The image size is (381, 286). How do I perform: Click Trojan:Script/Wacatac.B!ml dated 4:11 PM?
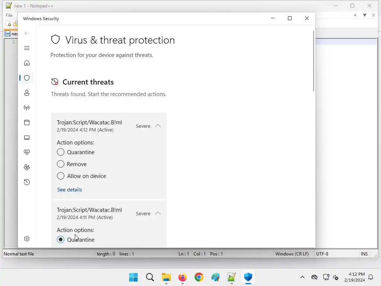click(89, 210)
